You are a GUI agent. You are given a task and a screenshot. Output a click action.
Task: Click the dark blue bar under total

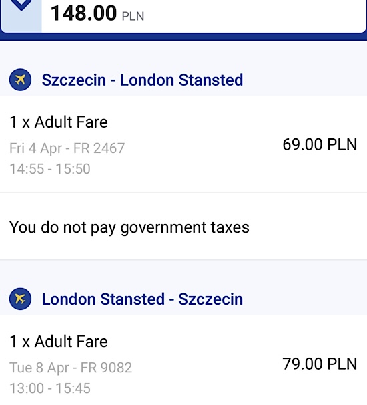pos(183,37)
